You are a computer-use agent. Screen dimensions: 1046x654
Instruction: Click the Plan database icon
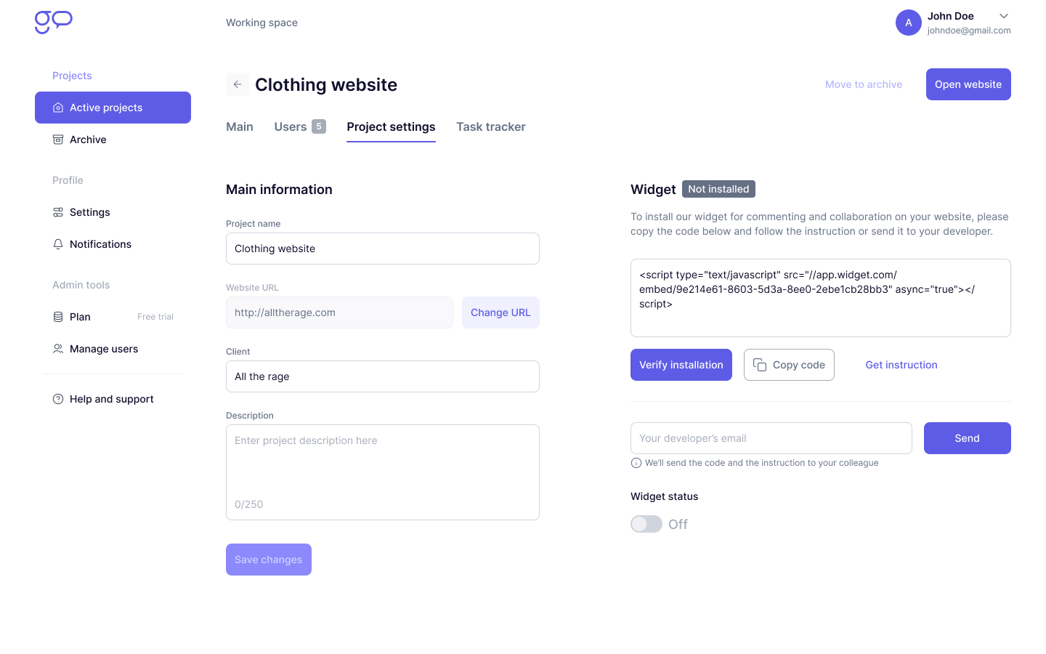pyautogui.click(x=58, y=317)
